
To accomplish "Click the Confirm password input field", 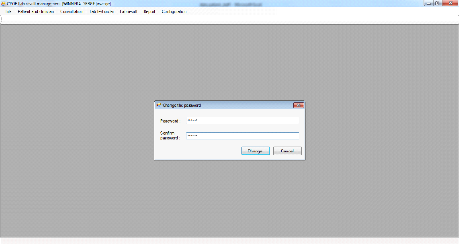I will 243,136.
